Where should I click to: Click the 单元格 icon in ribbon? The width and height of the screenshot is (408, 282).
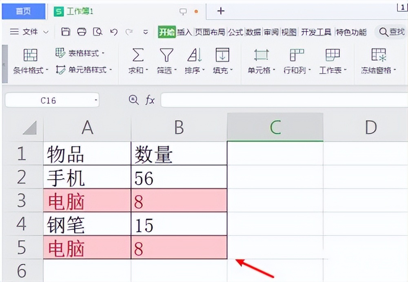click(x=261, y=55)
